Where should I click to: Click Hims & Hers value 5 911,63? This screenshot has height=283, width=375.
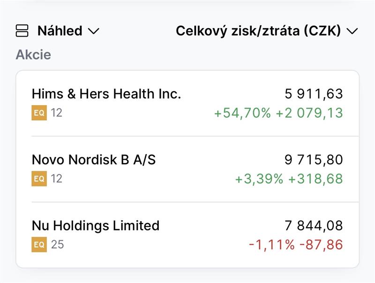click(314, 94)
